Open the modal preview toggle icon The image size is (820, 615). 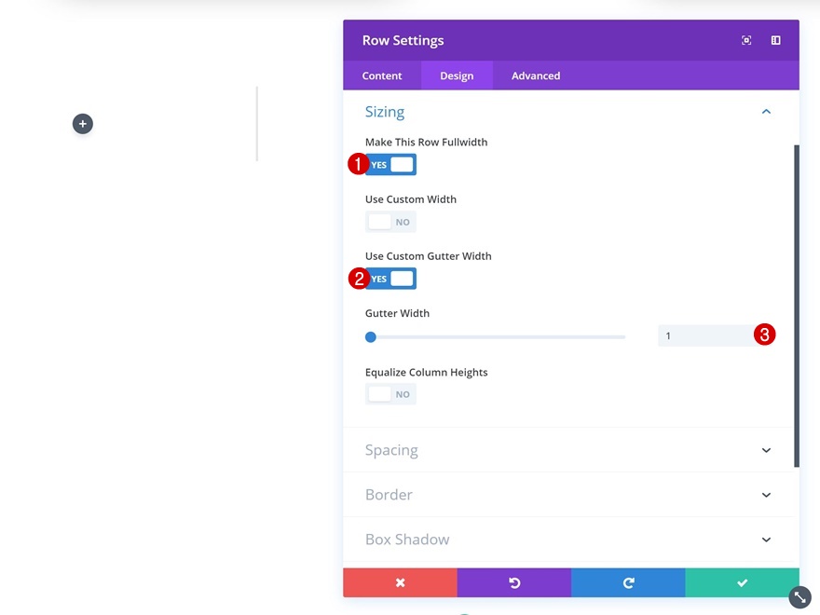coord(746,40)
